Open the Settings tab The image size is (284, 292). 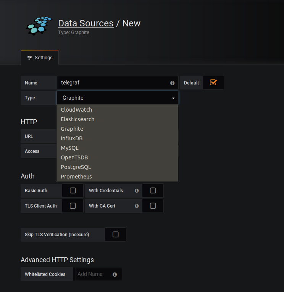point(40,58)
